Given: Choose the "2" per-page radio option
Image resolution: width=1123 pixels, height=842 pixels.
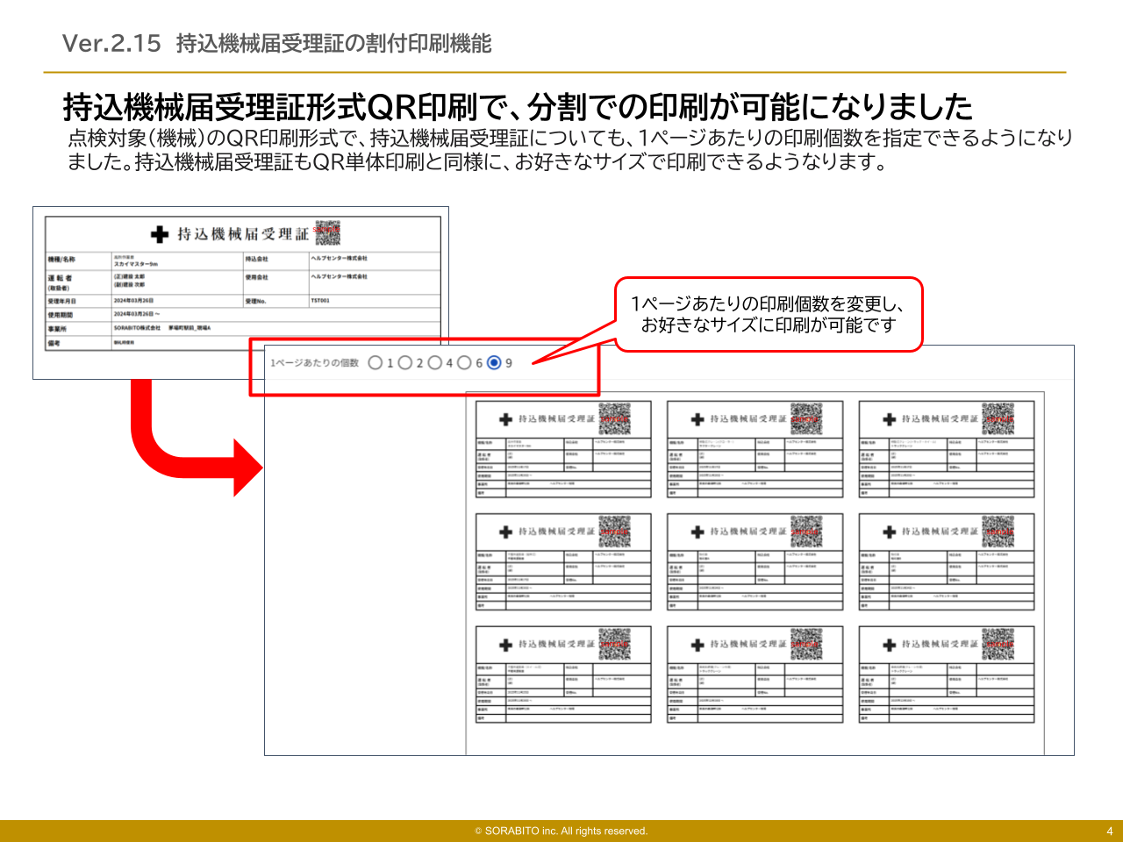Looking at the screenshot, I should point(405,363).
